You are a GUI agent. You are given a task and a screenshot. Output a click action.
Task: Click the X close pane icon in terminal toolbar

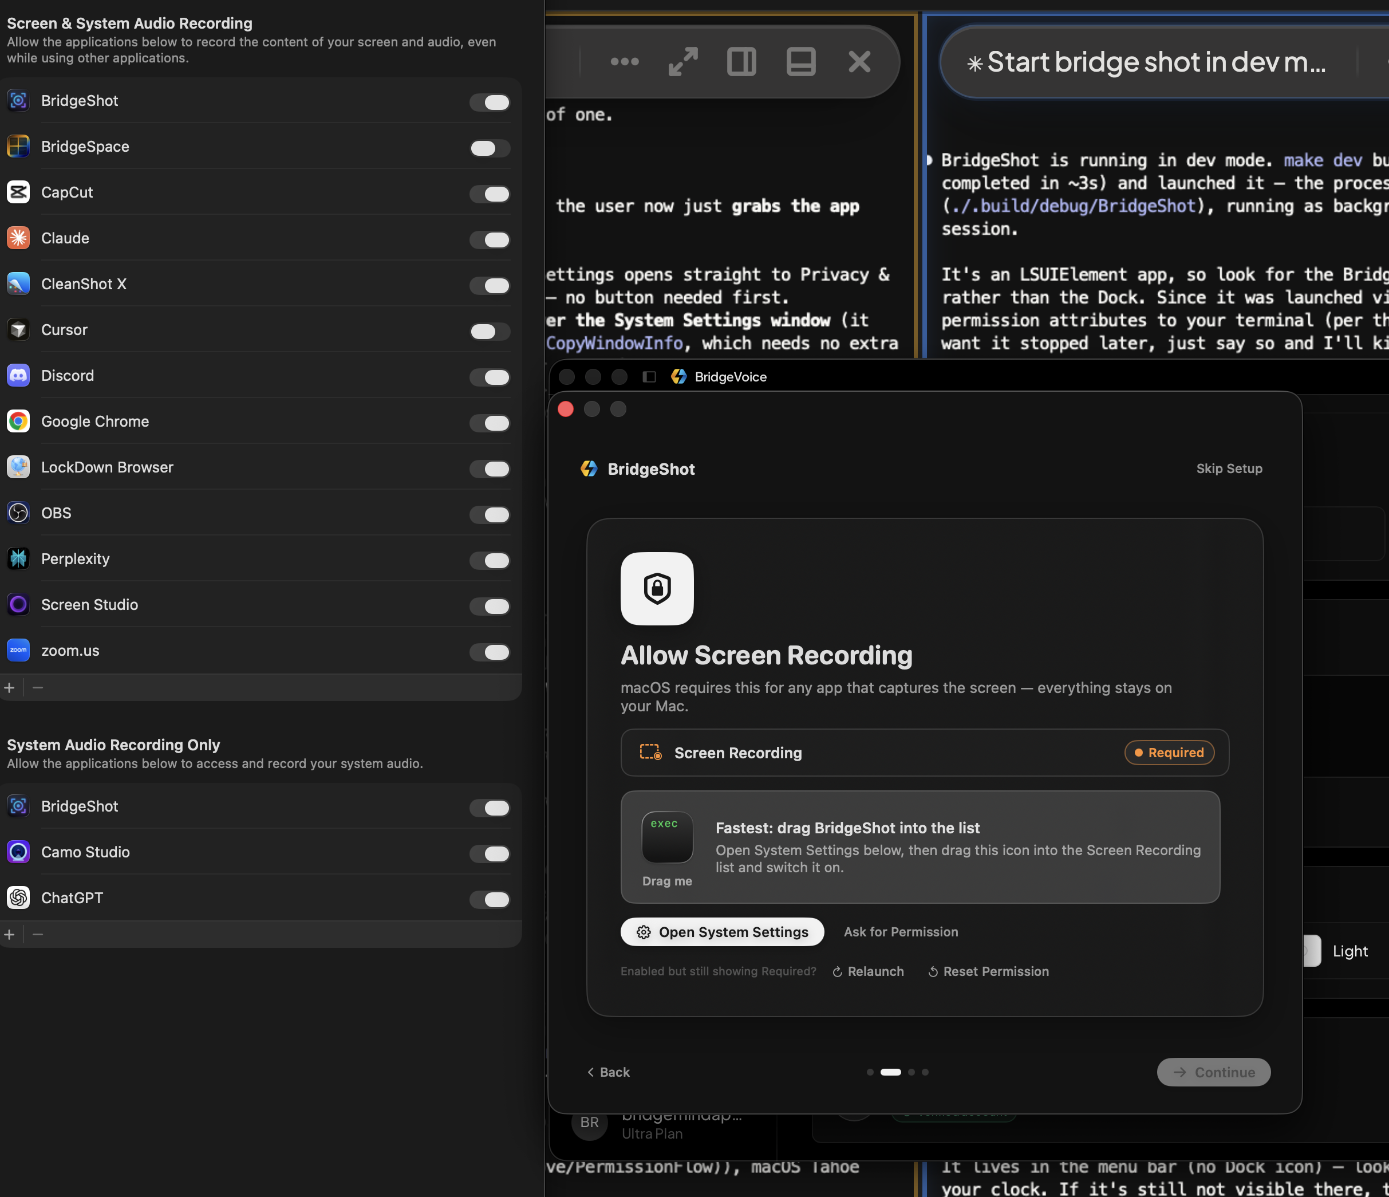(x=859, y=62)
